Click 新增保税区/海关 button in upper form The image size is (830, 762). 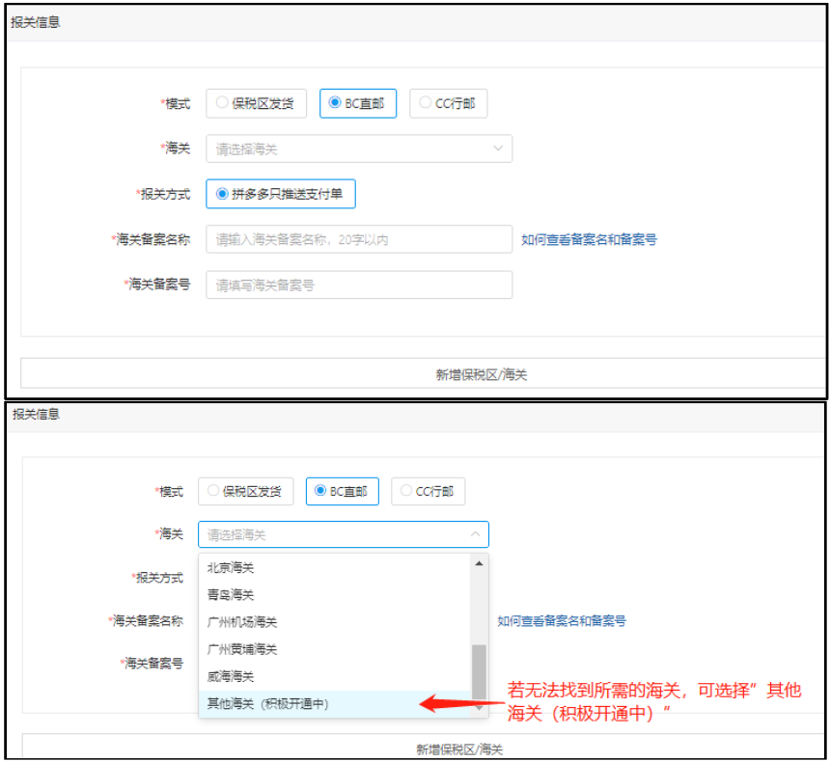click(481, 374)
